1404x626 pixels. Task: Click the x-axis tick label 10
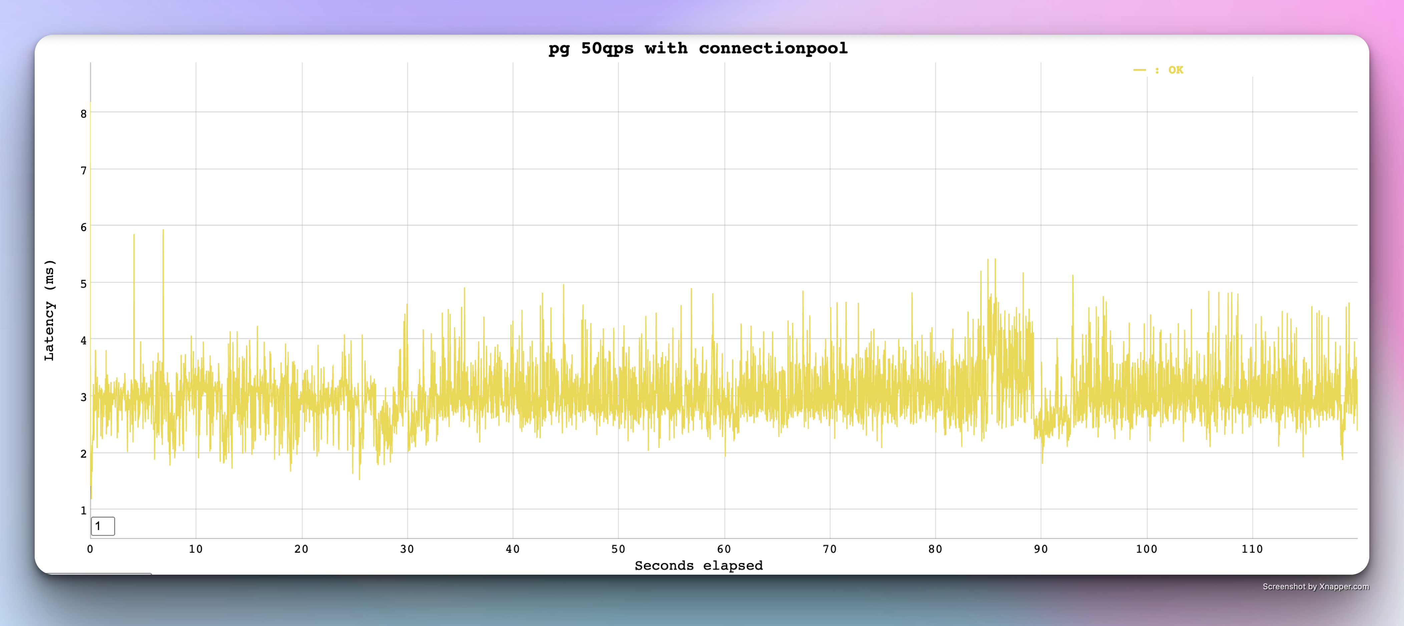(196, 549)
